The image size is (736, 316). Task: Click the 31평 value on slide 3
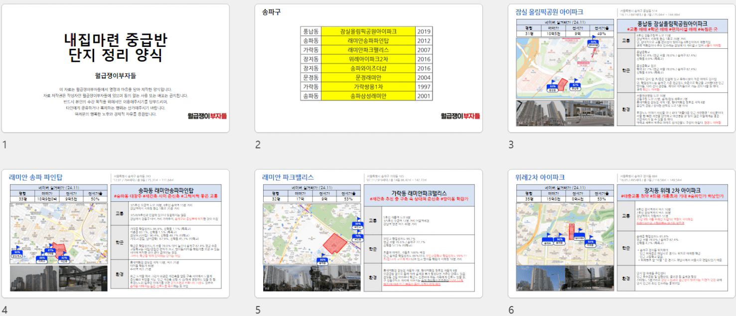coord(528,34)
